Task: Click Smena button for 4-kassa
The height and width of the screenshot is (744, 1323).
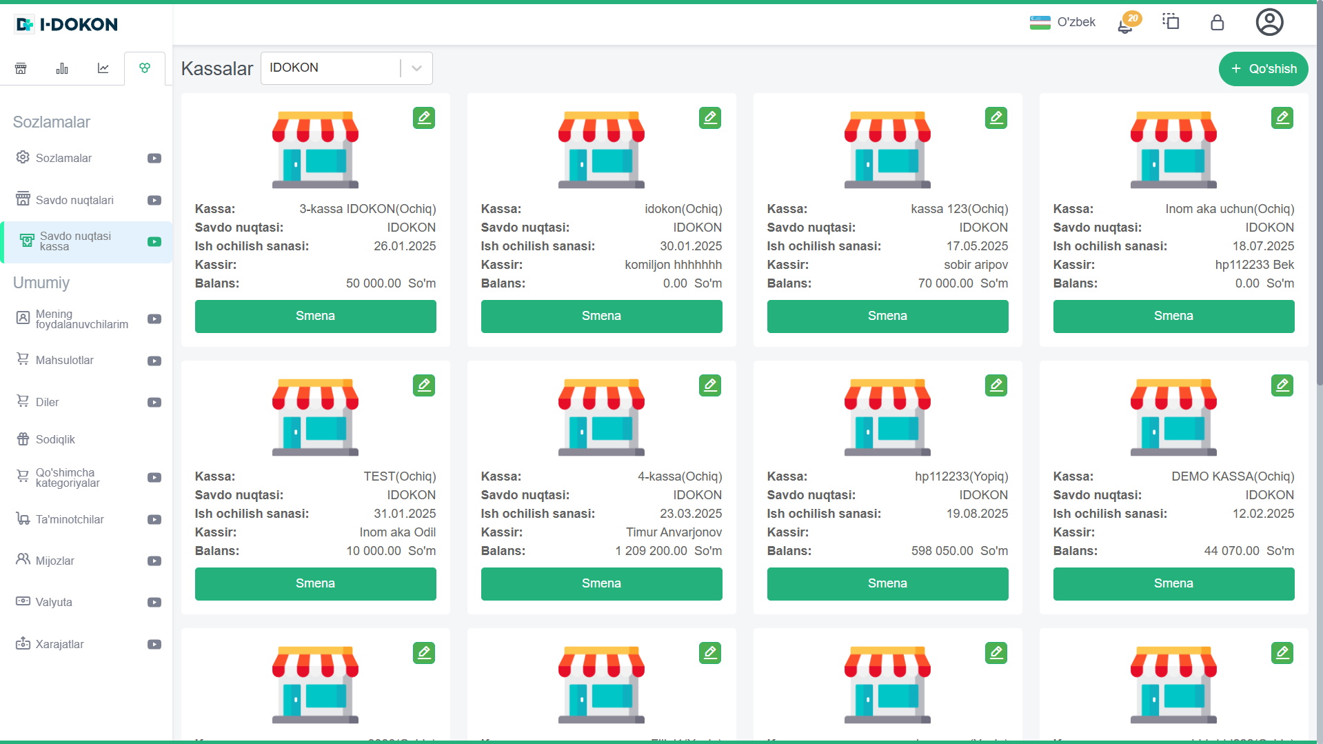Action: click(x=601, y=583)
